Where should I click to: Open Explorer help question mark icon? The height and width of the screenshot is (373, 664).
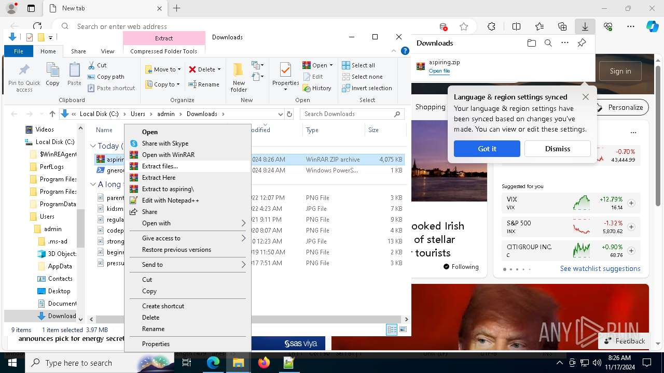405,51
